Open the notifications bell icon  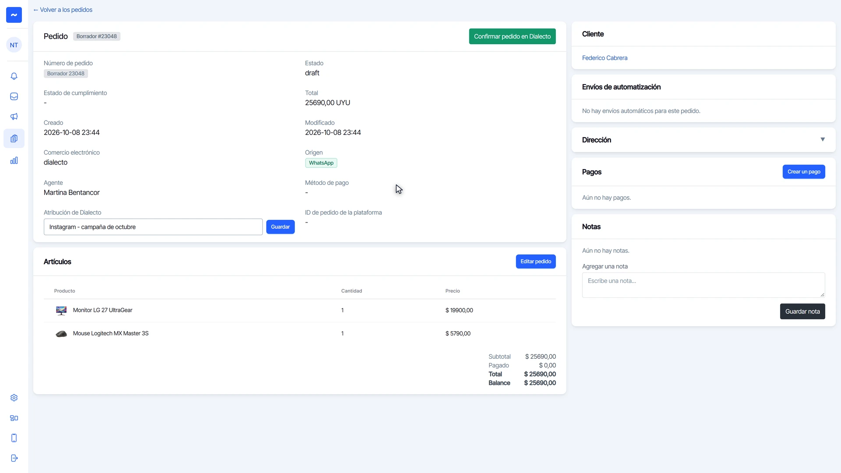(14, 76)
